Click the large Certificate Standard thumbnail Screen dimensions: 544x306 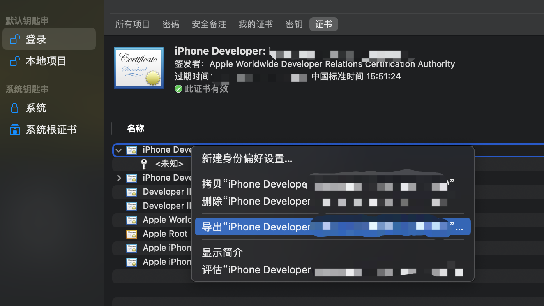138,68
